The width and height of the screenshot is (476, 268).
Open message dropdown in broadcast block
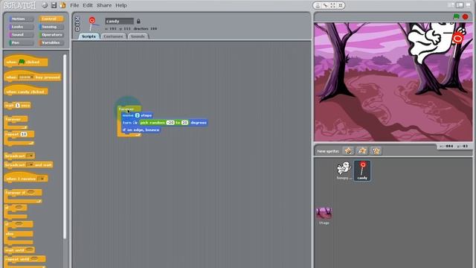30,156
